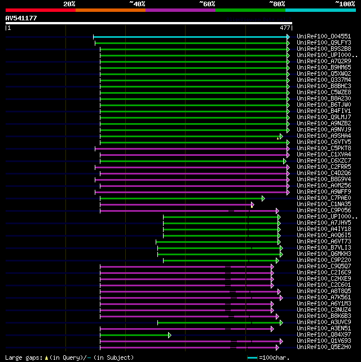Click the UniRef100_A6VT73 label
The height and width of the screenshot is (362, 361).
click(324, 242)
